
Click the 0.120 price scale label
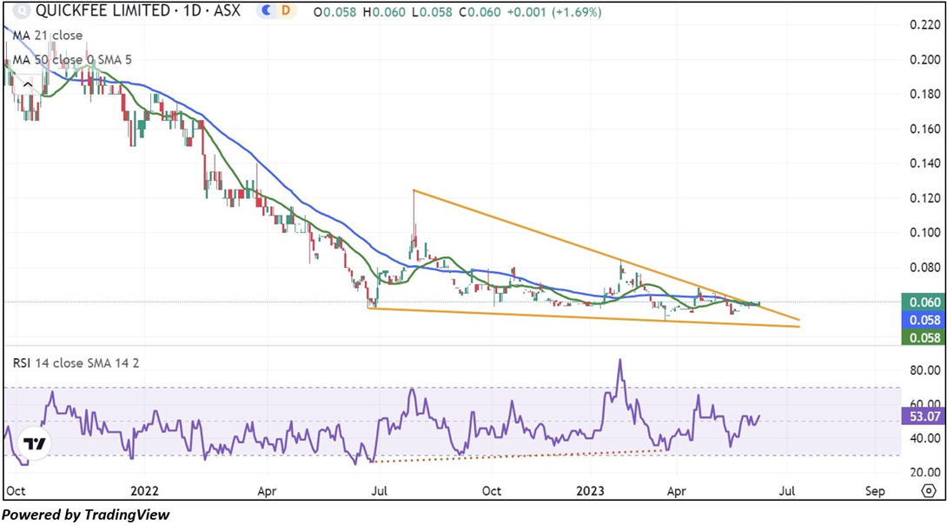coord(924,198)
